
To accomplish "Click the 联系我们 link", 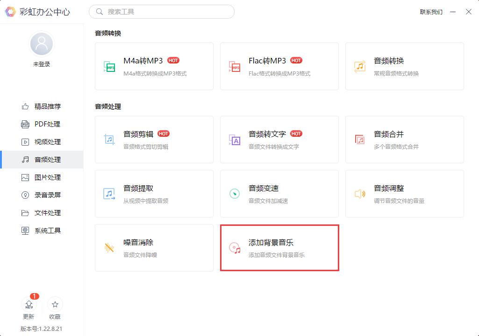I will (x=429, y=12).
